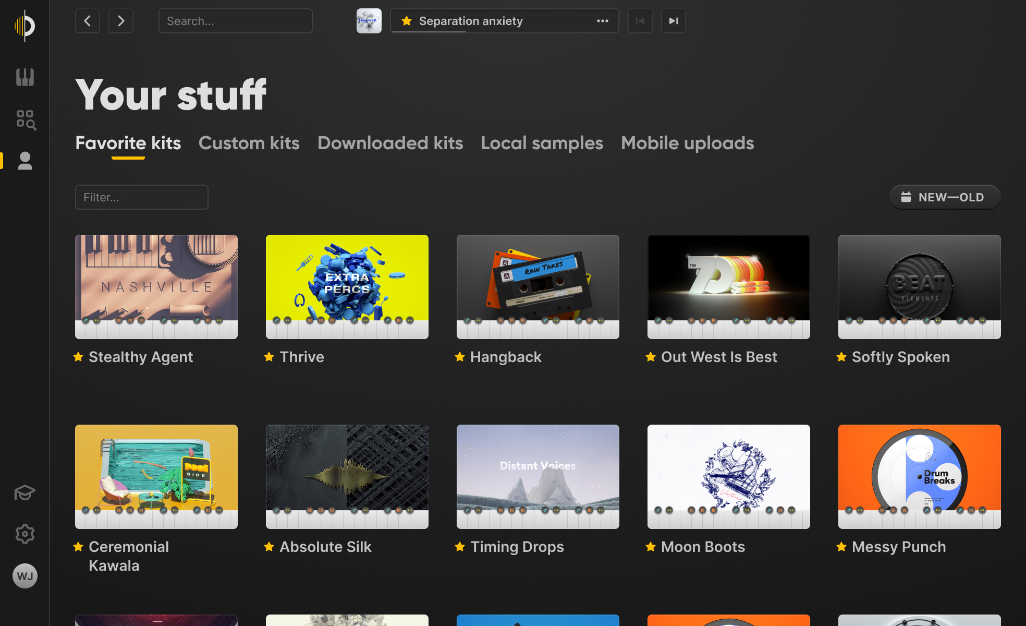Screen dimensions: 1026x626
Task: Skip to the next kit with skip-forward icon
Action: (x=673, y=21)
